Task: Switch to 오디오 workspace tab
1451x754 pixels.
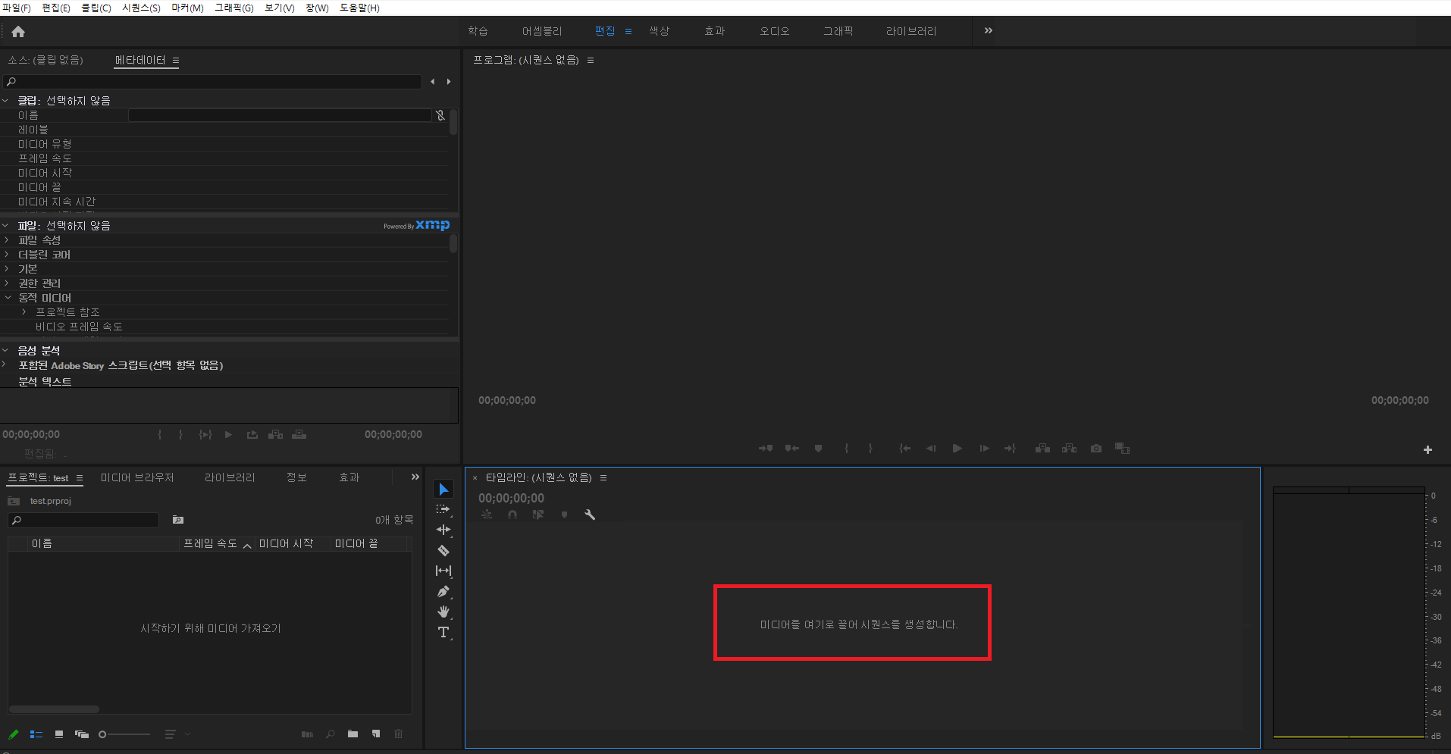Action: tap(775, 31)
